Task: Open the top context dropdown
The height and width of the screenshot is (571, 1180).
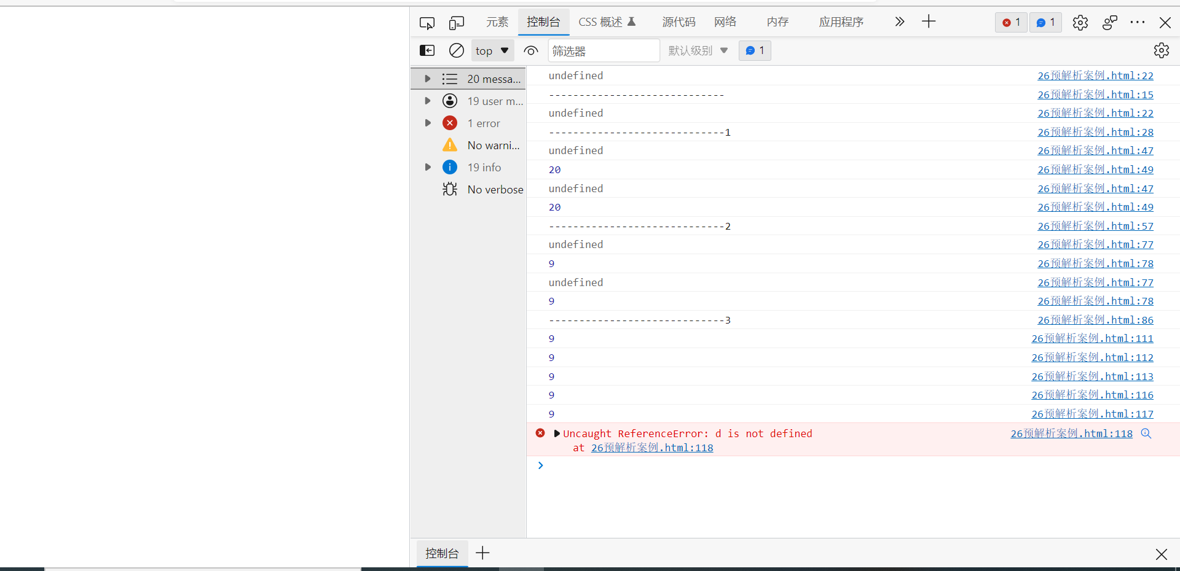Action: coord(492,50)
